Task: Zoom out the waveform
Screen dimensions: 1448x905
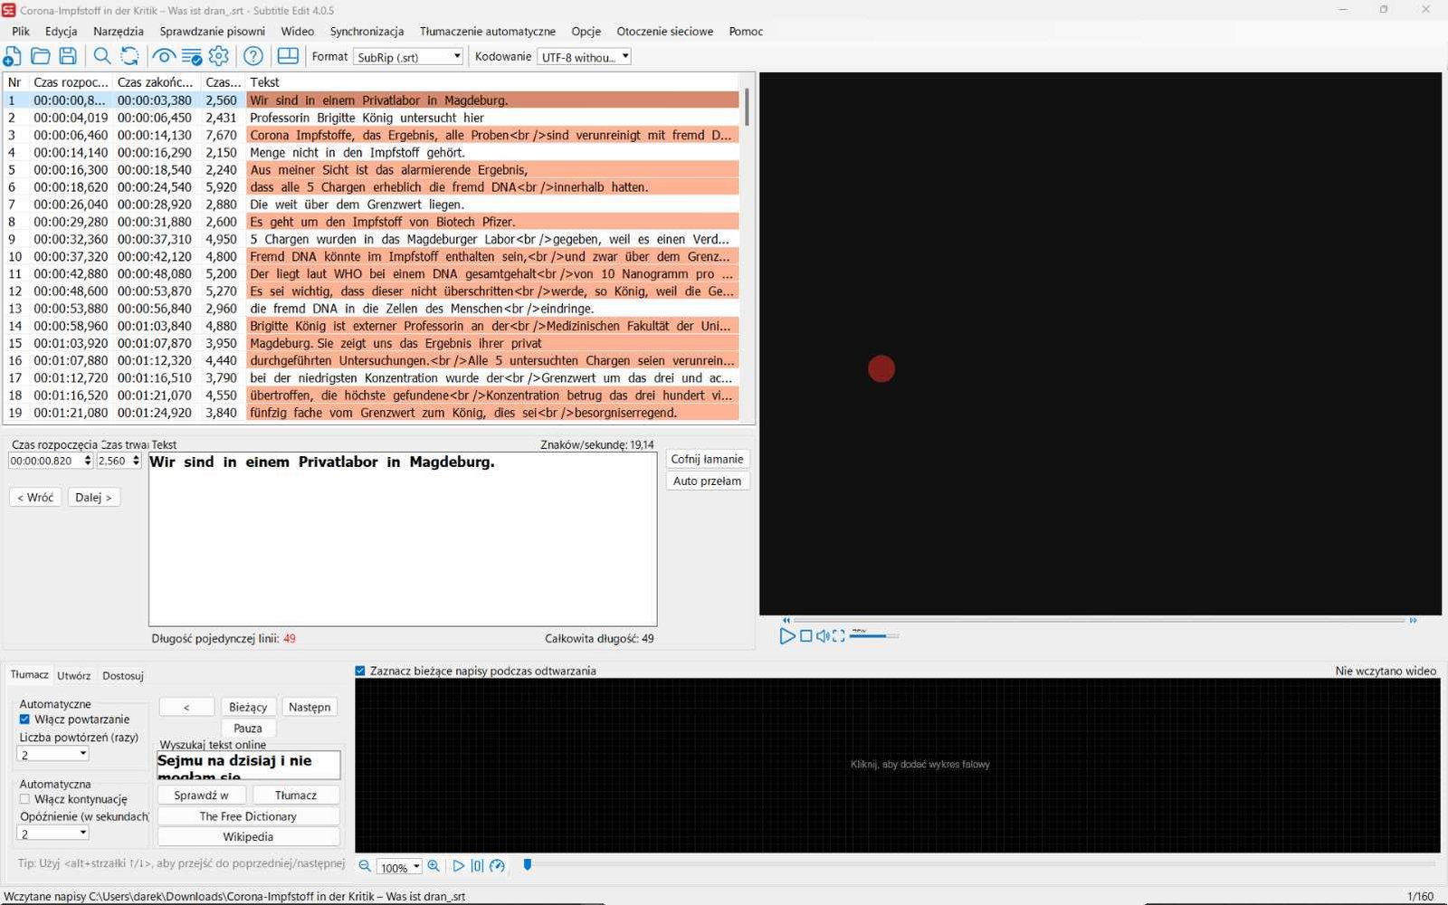Action: pos(365,866)
